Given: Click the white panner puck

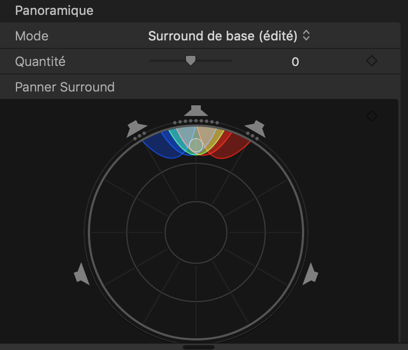Looking at the screenshot, I should coord(196,145).
